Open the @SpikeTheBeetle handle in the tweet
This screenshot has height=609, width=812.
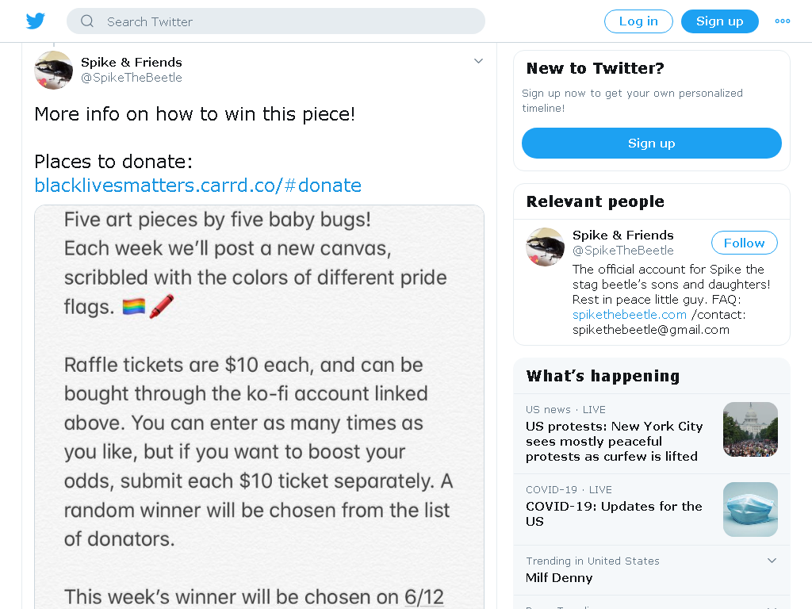(x=132, y=78)
